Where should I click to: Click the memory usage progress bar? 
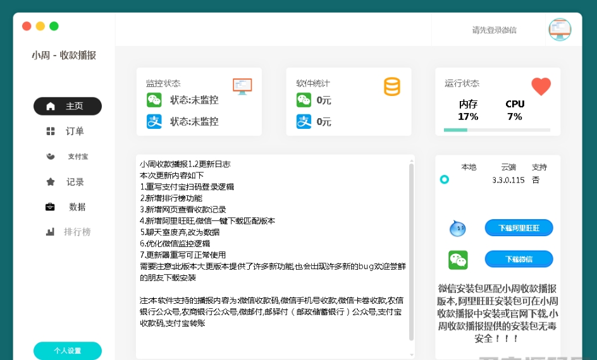point(497,130)
